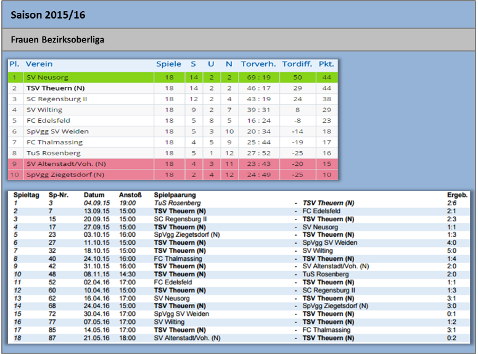Click match date '02.04.16'
Viewport: 478px width, 354px height.
(x=97, y=282)
